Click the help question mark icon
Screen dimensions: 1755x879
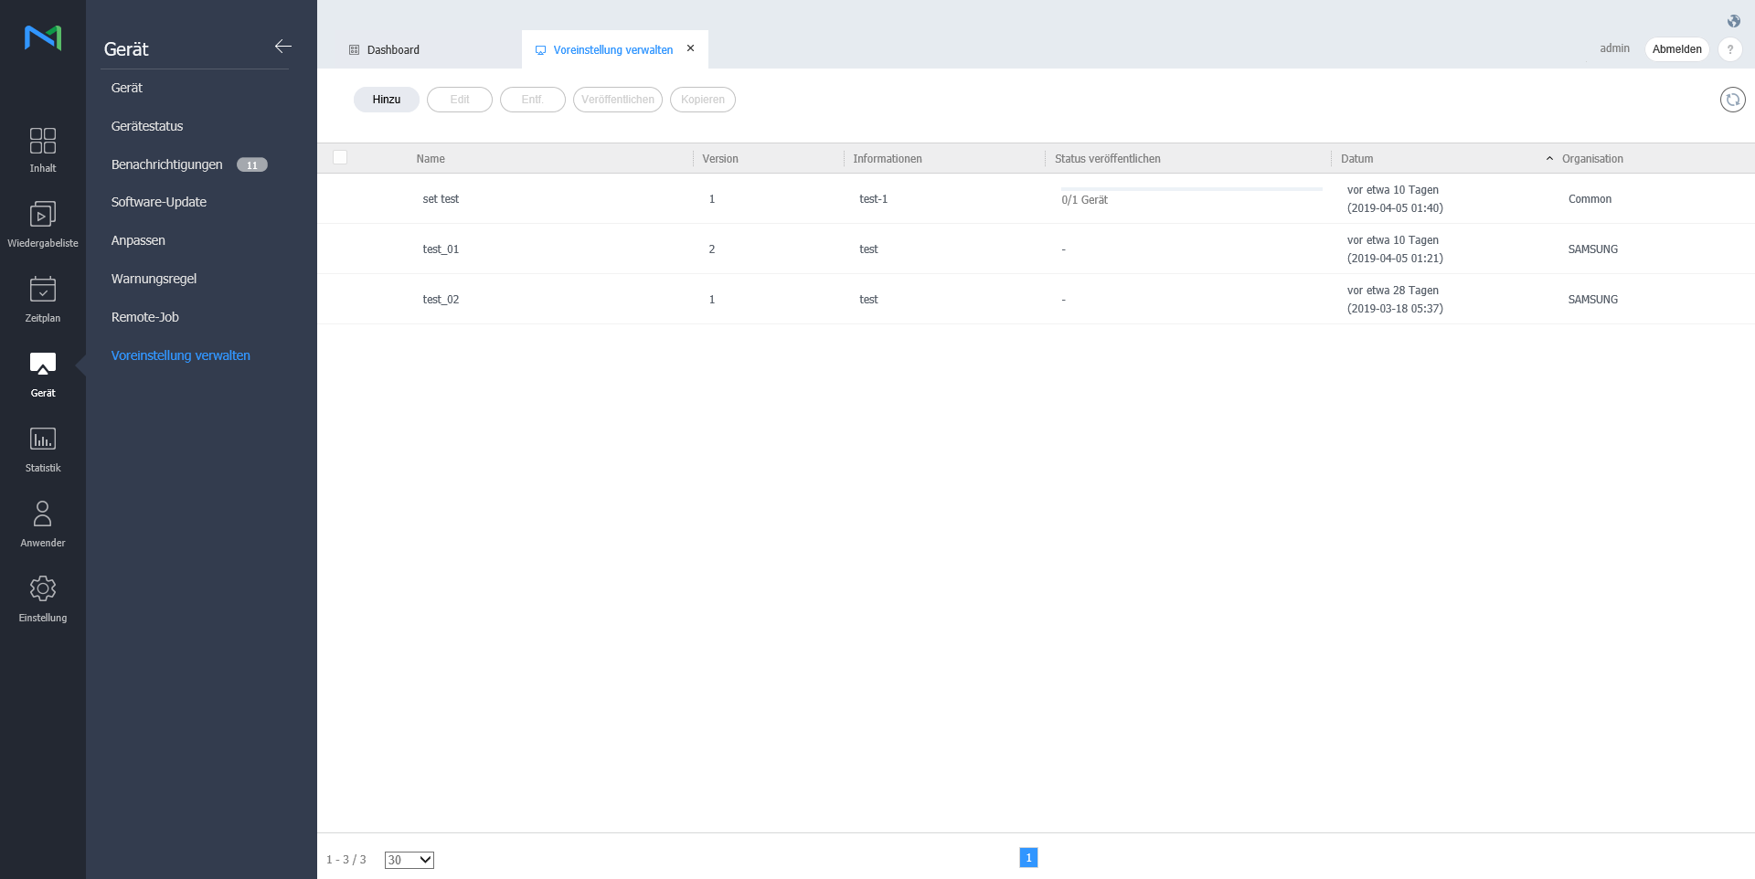[1729, 49]
